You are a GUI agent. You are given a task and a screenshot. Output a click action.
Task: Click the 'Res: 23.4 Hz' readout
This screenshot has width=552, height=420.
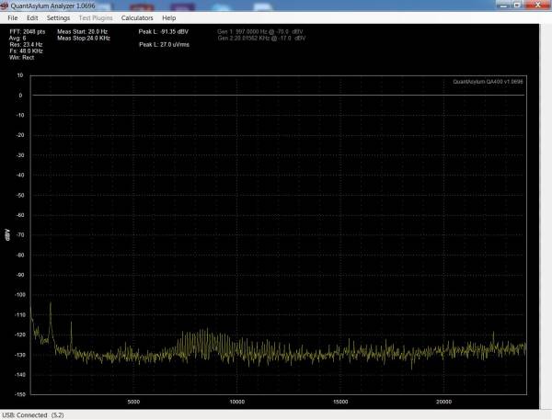pyautogui.click(x=26, y=45)
